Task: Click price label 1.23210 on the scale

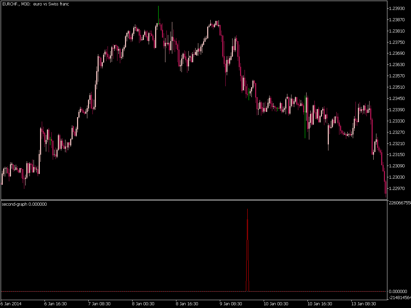Action: (397, 143)
